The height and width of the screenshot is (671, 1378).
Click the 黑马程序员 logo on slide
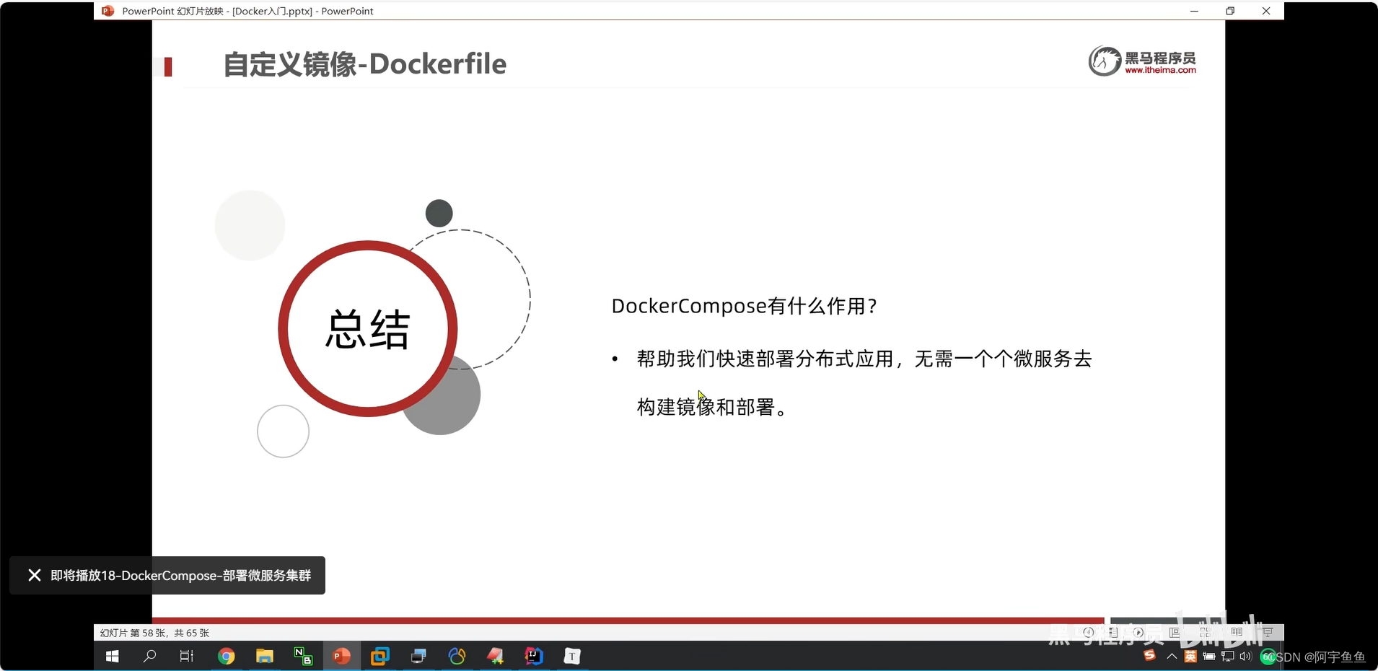[x=1142, y=61]
